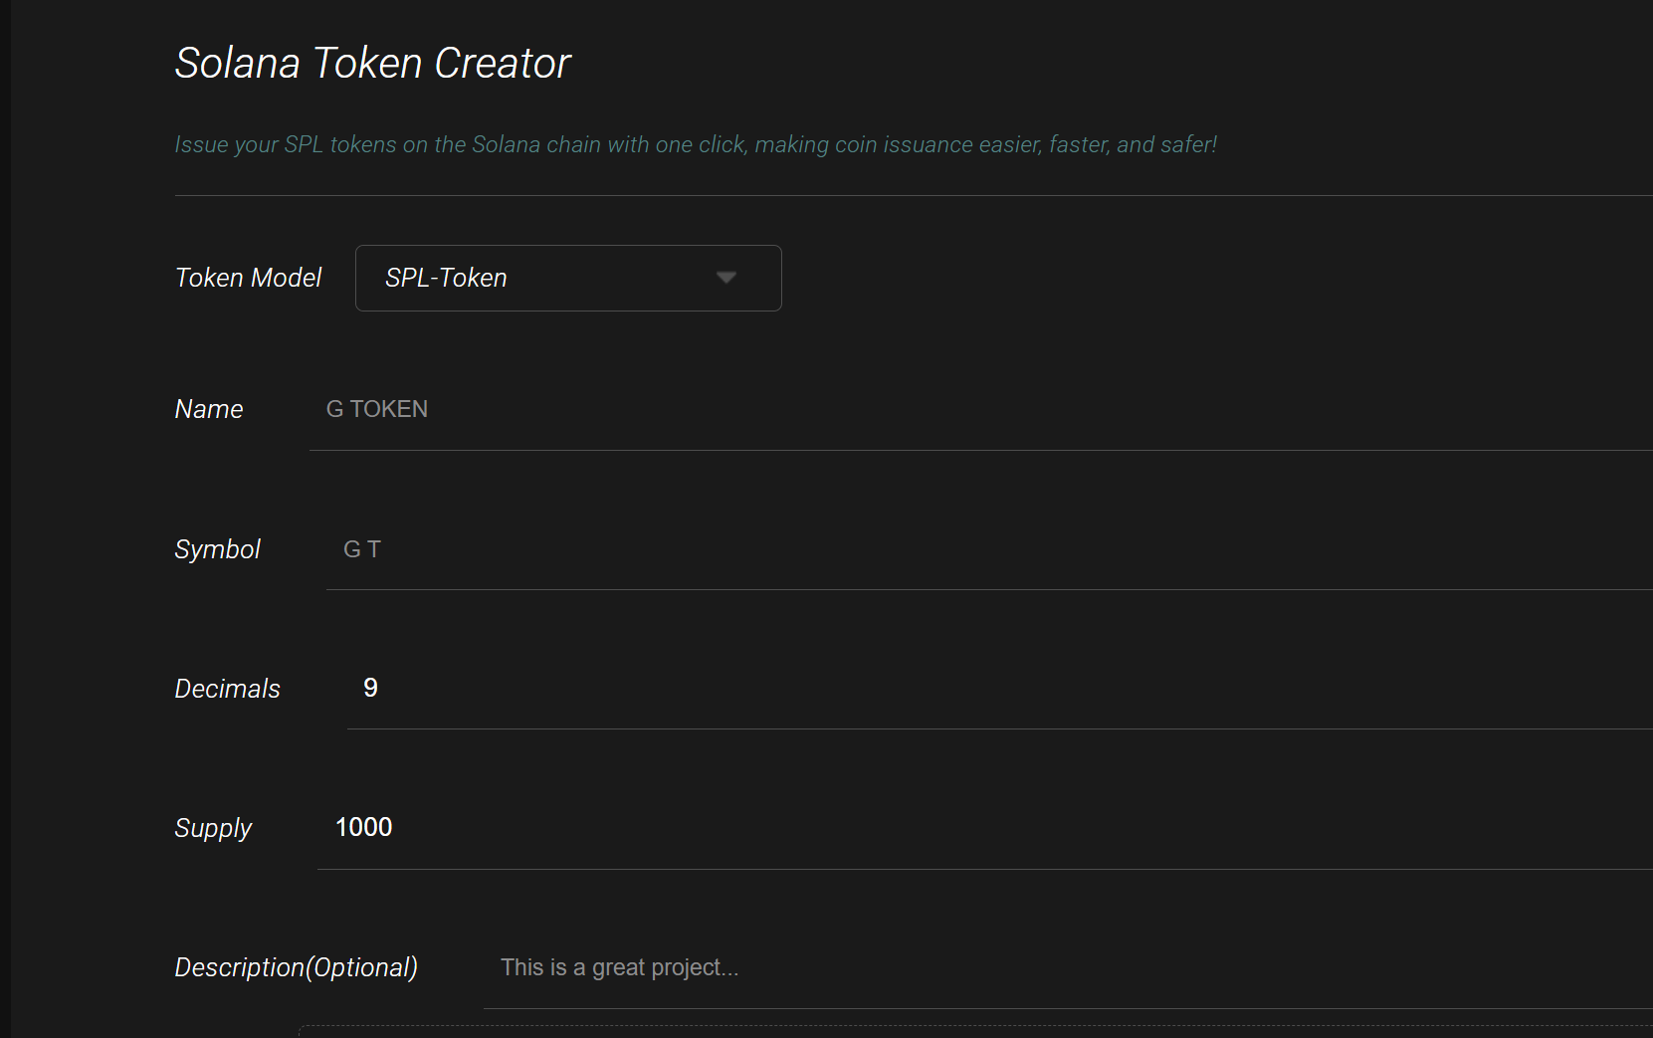Click the Decimals label

point(227,688)
